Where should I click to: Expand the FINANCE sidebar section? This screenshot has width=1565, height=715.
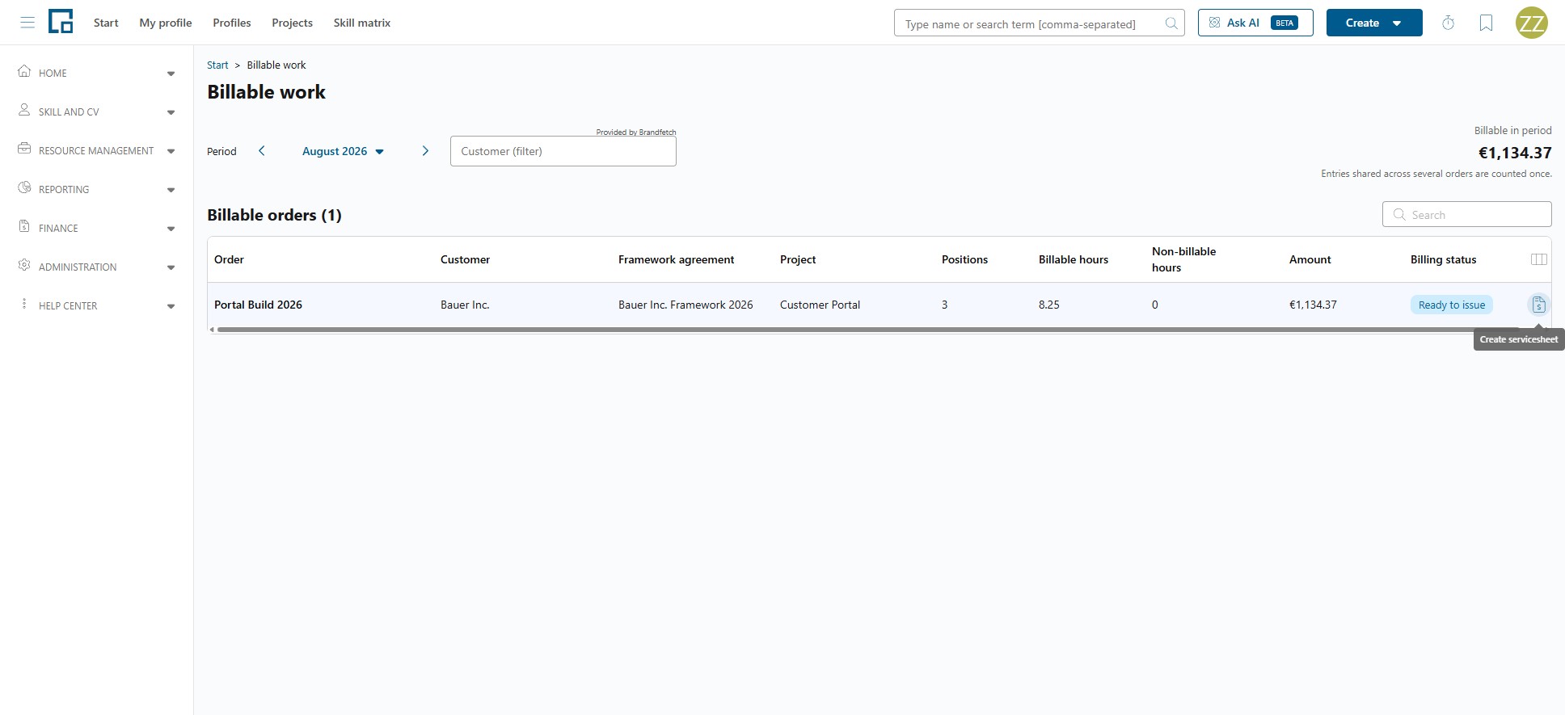(x=171, y=229)
